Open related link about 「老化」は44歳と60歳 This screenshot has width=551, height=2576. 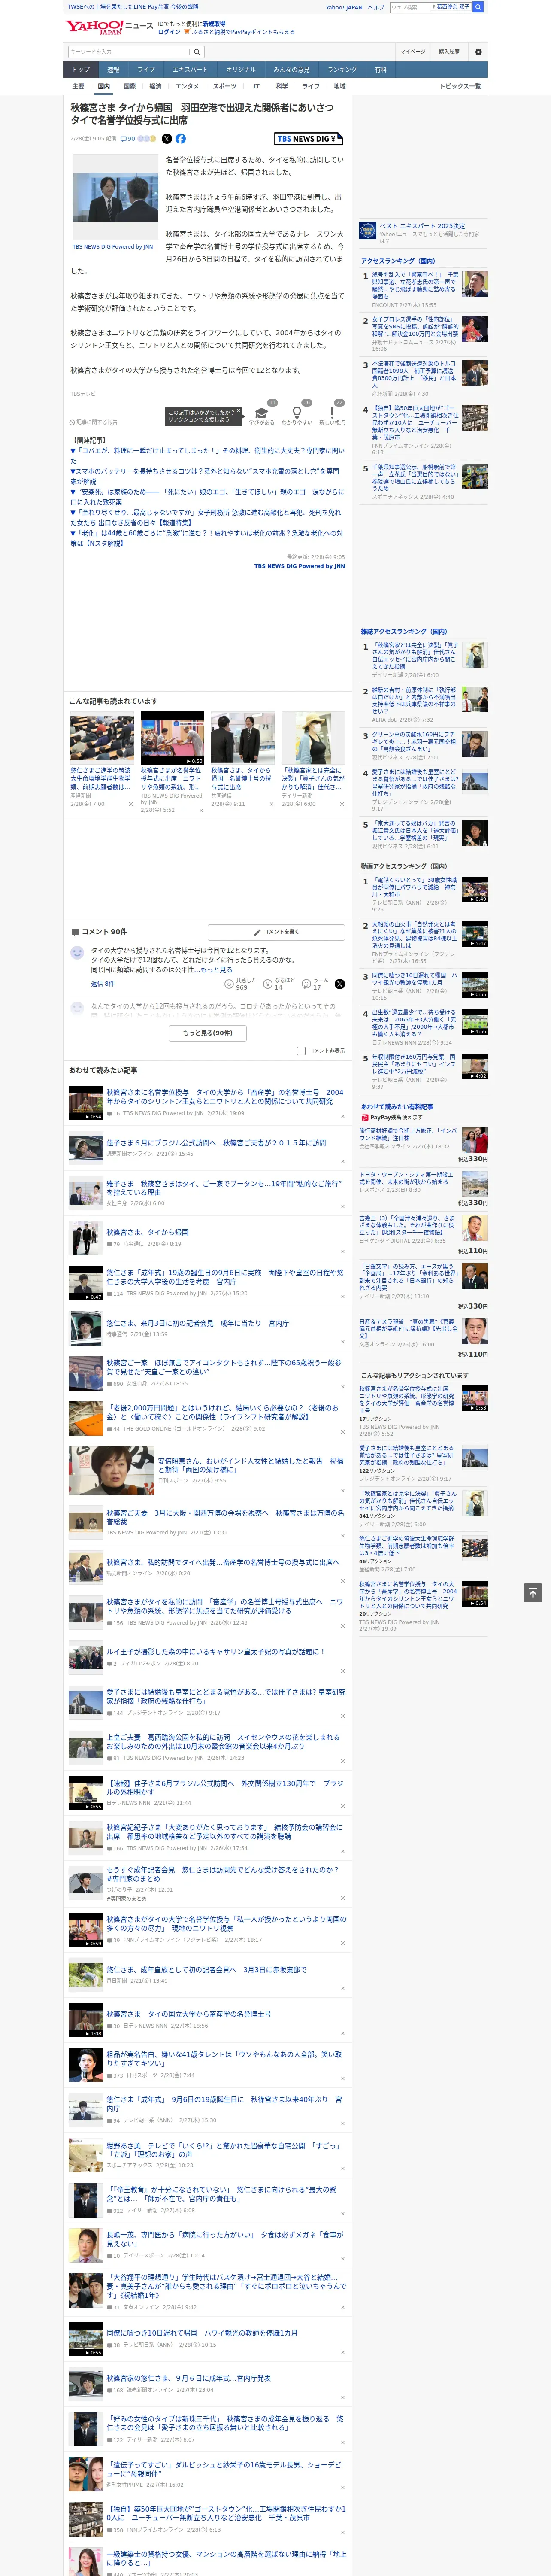coord(206,538)
